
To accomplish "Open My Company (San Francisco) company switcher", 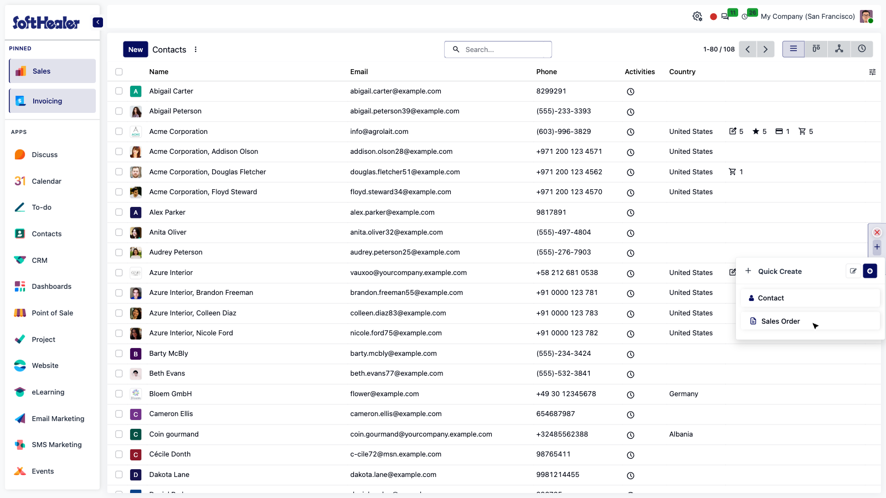I will (807, 17).
